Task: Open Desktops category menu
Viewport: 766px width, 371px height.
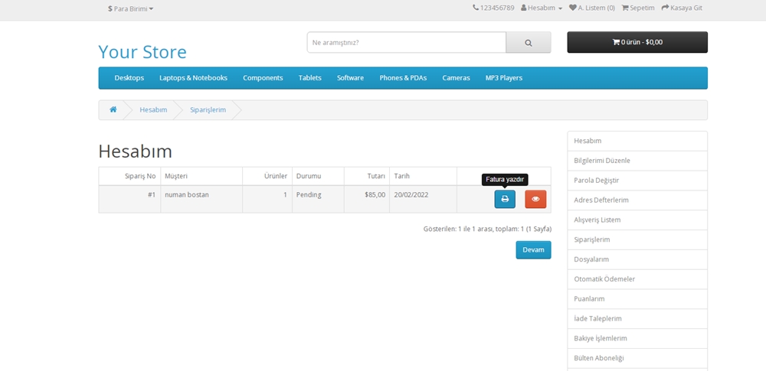Action: click(129, 78)
